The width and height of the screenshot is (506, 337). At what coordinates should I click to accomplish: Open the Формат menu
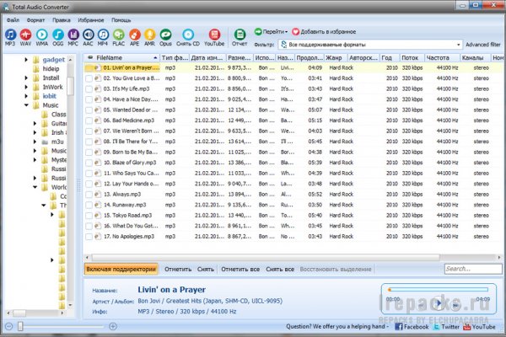(x=35, y=20)
